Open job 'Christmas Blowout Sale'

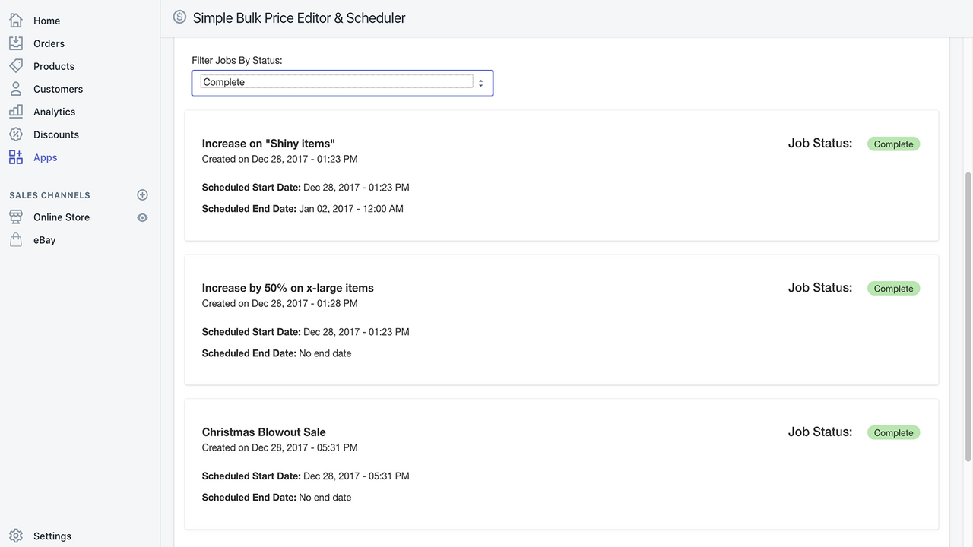(264, 432)
